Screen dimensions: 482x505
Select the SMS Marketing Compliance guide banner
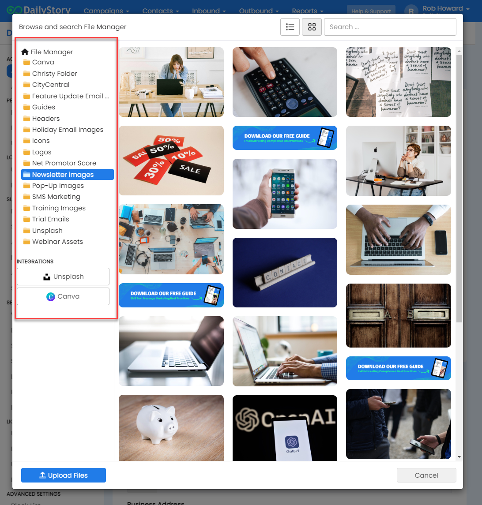coord(399,368)
